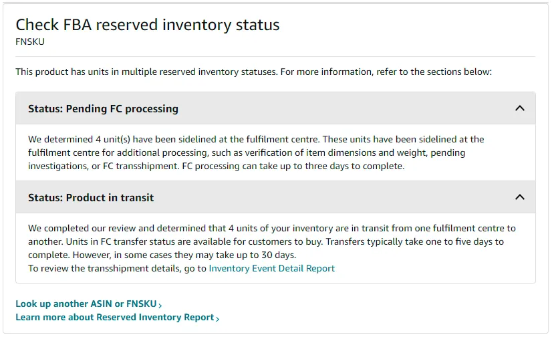Viewport: 552px width, 337px height.
Task: Collapse the Pending FC processing chevron
Action: click(x=520, y=108)
